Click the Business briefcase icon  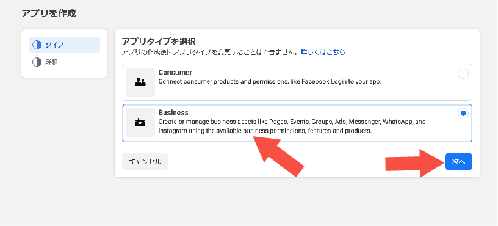coord(140,122)
